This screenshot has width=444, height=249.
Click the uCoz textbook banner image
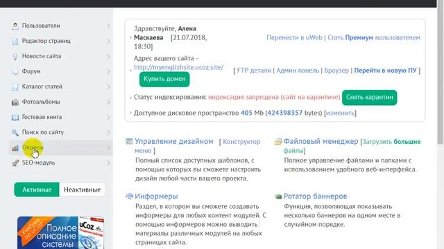pos(60,232)
